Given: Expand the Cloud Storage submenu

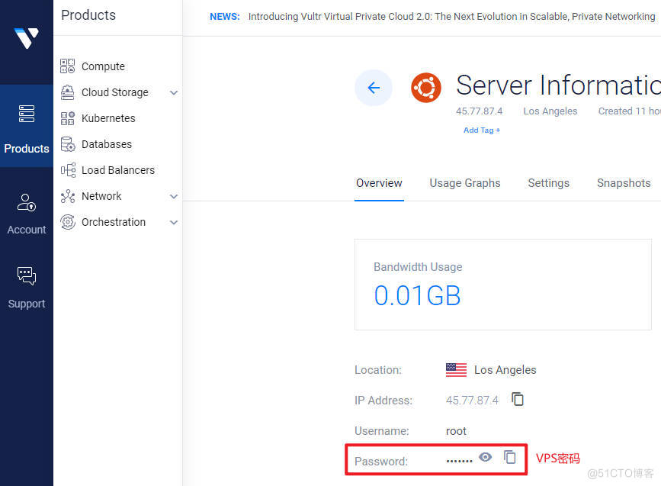Looking at the screenshot, I should pos(174,92).
